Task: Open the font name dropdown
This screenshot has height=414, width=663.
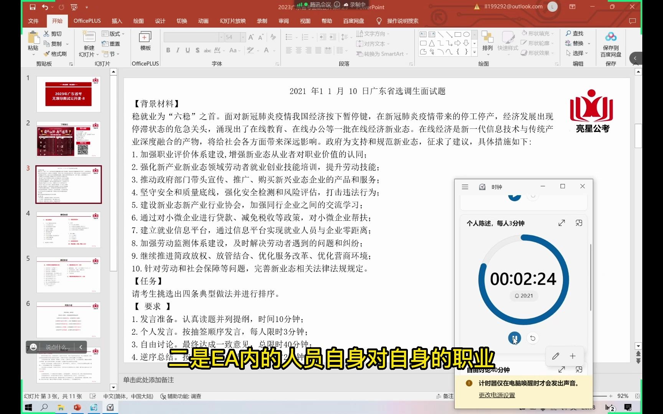Action: pyautogui.click(x=221, y=37)
